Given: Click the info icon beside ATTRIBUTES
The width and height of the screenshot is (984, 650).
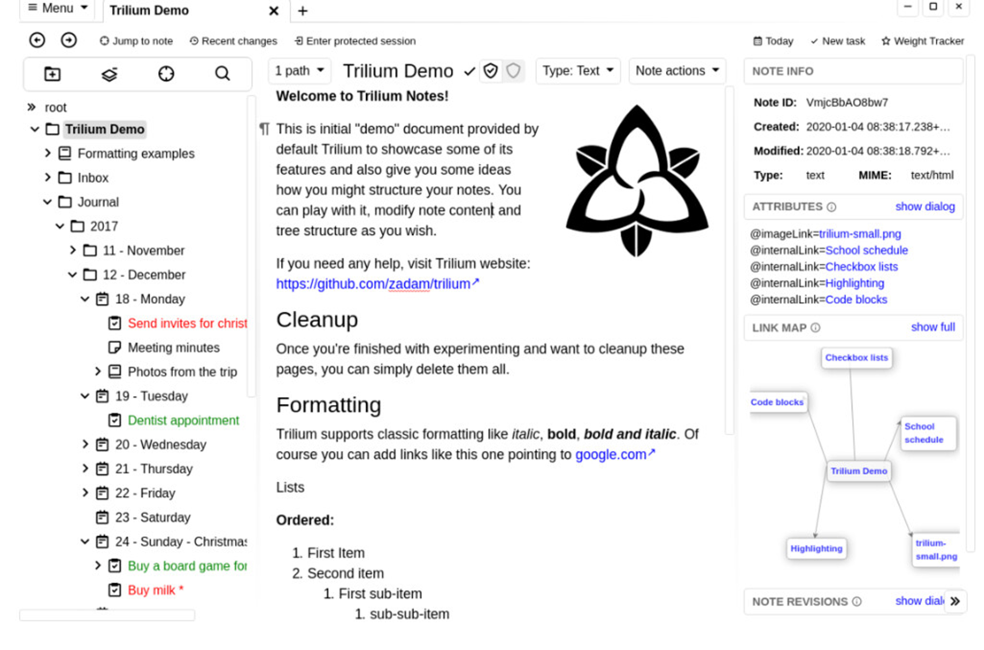Looking at the screenshot, I should [831, 207].
